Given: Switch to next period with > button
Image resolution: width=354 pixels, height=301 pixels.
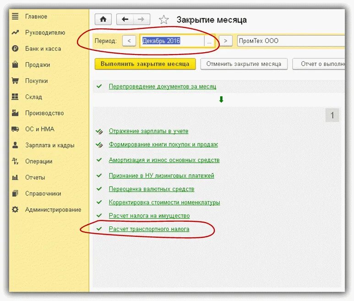Looking at the screenshot, I should (225, 41).
